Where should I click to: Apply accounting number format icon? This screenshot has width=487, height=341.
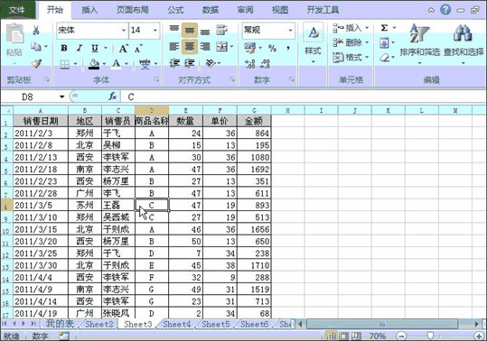click(x=250, y=48)
